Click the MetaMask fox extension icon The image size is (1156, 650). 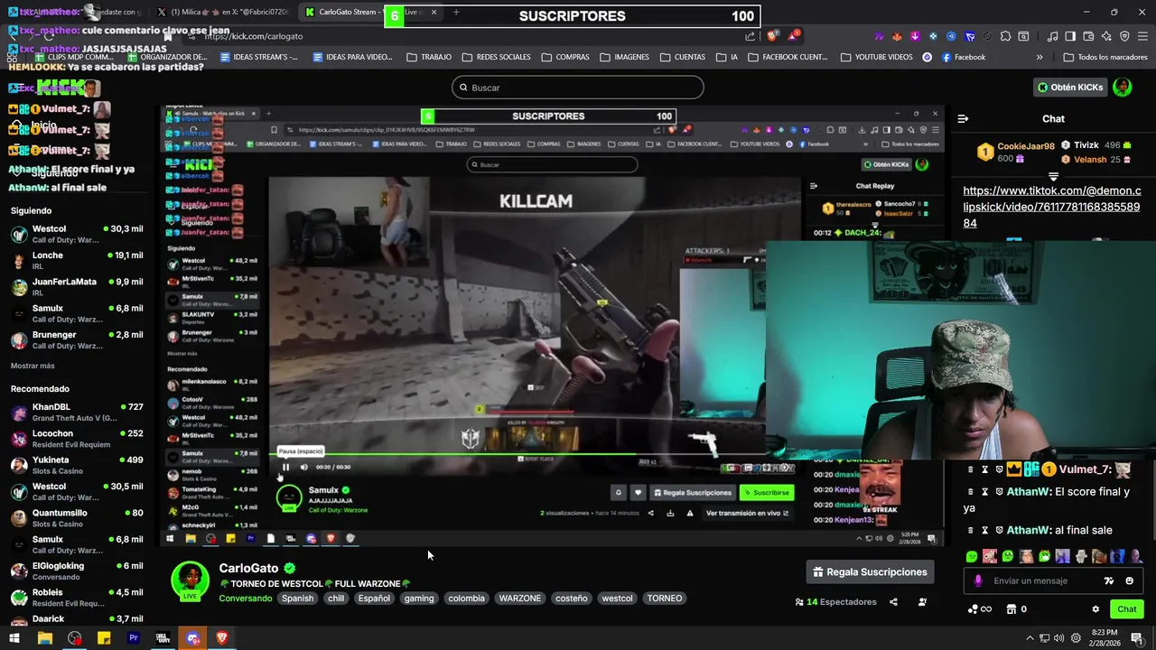click(x=897, y=36)
